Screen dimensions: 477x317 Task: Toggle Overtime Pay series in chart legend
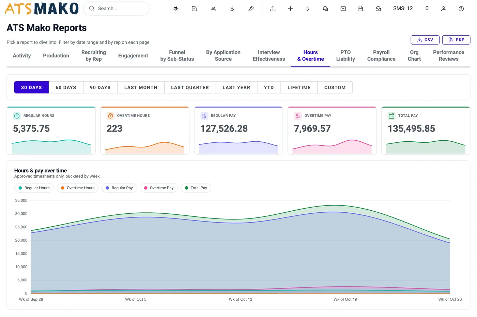coord(159,188)
